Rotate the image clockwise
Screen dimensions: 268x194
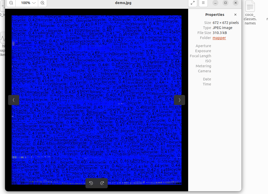(102, 183)
